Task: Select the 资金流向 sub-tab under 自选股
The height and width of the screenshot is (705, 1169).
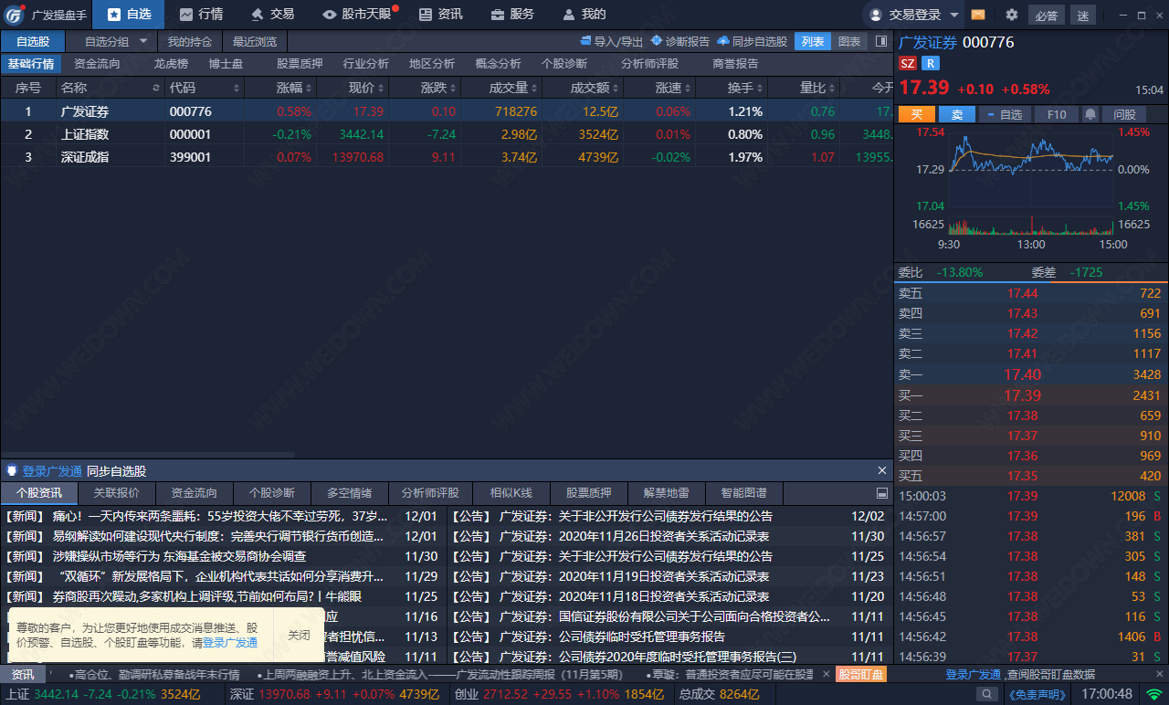Action: coord(97,64)
